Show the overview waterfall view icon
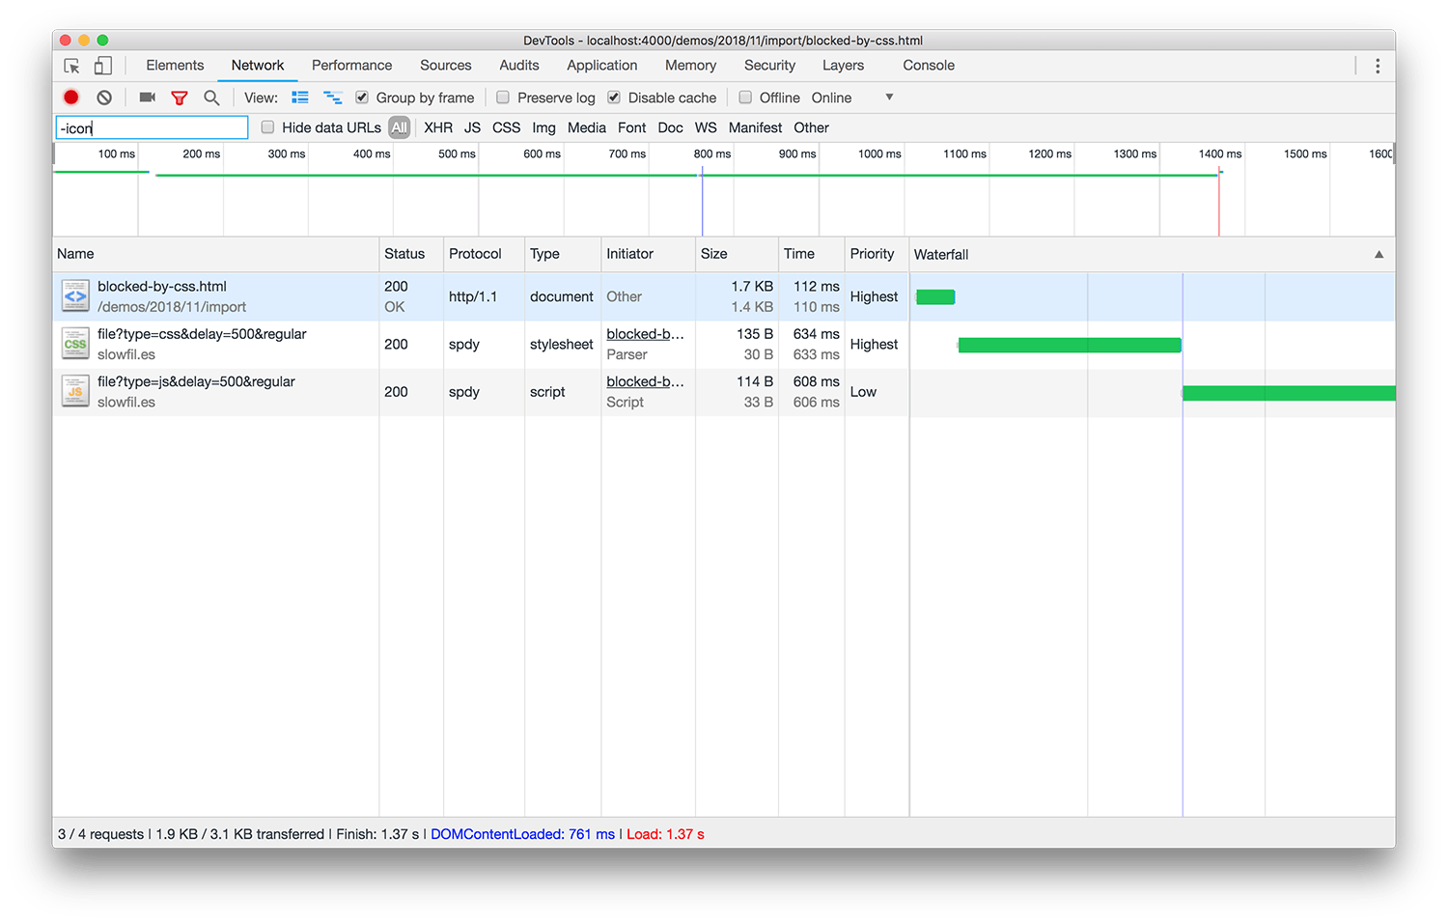The image size is (1448, 923). point(332,98)
